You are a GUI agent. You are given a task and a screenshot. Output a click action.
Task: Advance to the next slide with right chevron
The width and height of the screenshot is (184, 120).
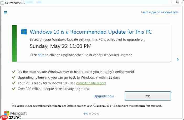(178, 59)
